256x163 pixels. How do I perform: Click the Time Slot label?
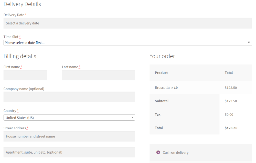click(11, 37)
